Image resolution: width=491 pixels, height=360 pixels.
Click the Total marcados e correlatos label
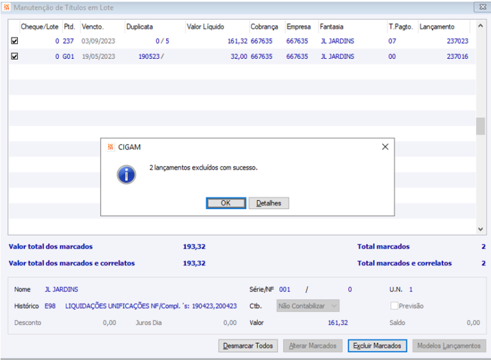pos(404,263)
